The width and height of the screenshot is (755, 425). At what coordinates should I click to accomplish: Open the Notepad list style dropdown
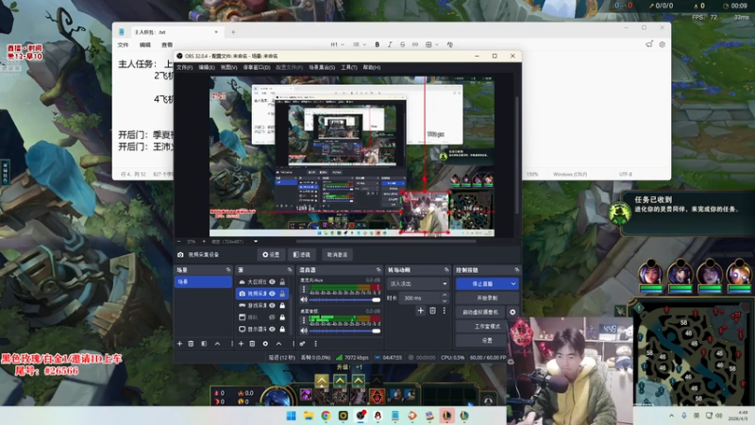360,44
